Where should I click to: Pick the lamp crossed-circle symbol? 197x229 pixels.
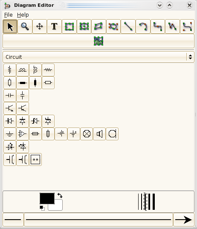pos(87,134)
